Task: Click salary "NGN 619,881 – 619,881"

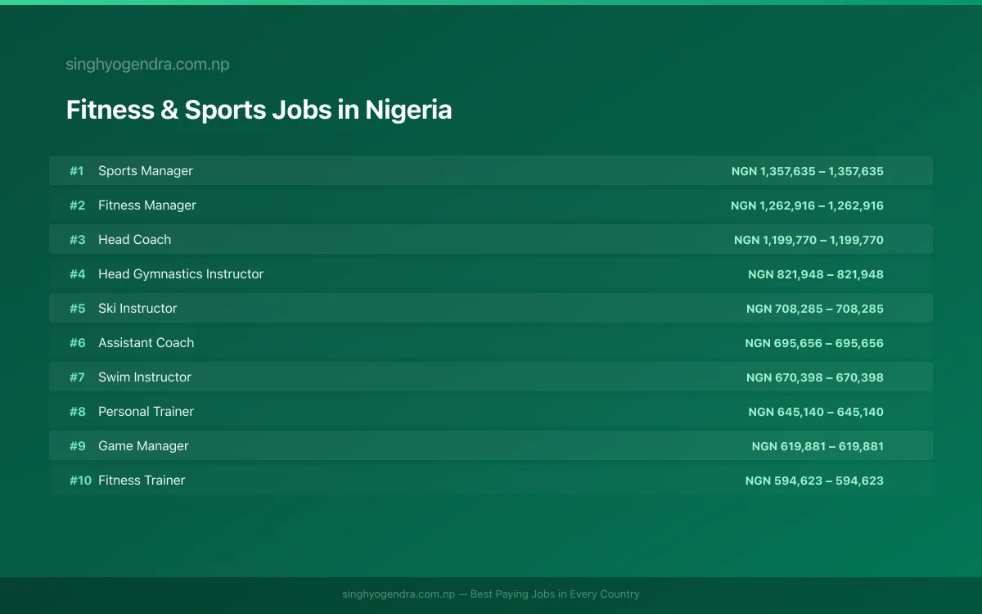Action: tap(818, 446)
